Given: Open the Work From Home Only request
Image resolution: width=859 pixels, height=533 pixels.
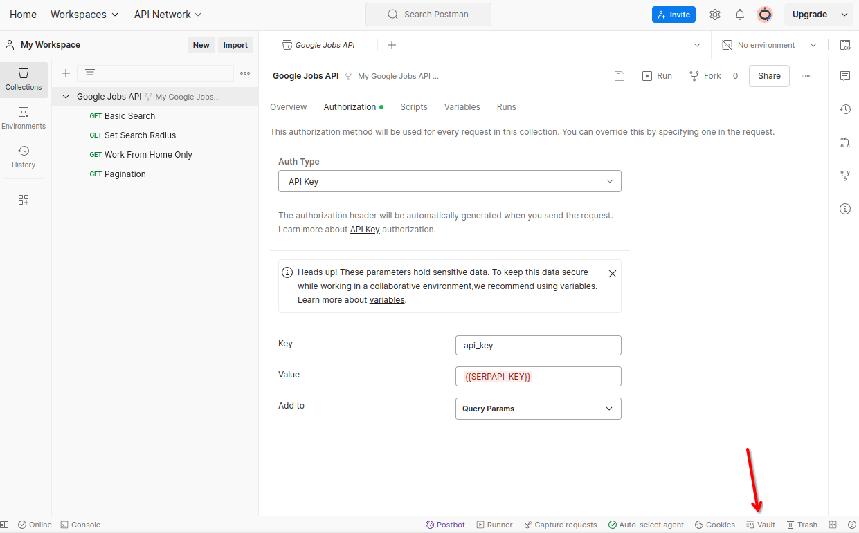Looking at the screenshot, I should point(148,155).
